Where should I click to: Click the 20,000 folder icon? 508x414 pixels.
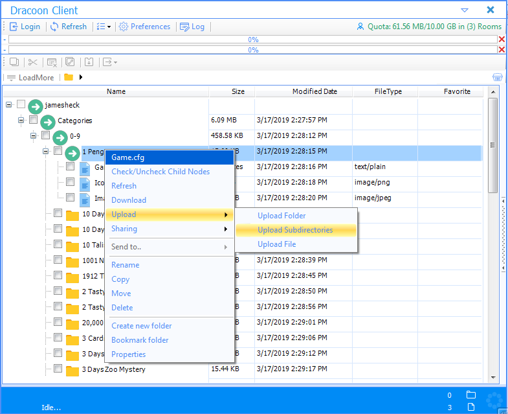point(72,324)
